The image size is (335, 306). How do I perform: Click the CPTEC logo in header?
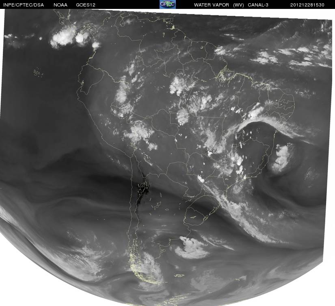(x=168, y=4)
